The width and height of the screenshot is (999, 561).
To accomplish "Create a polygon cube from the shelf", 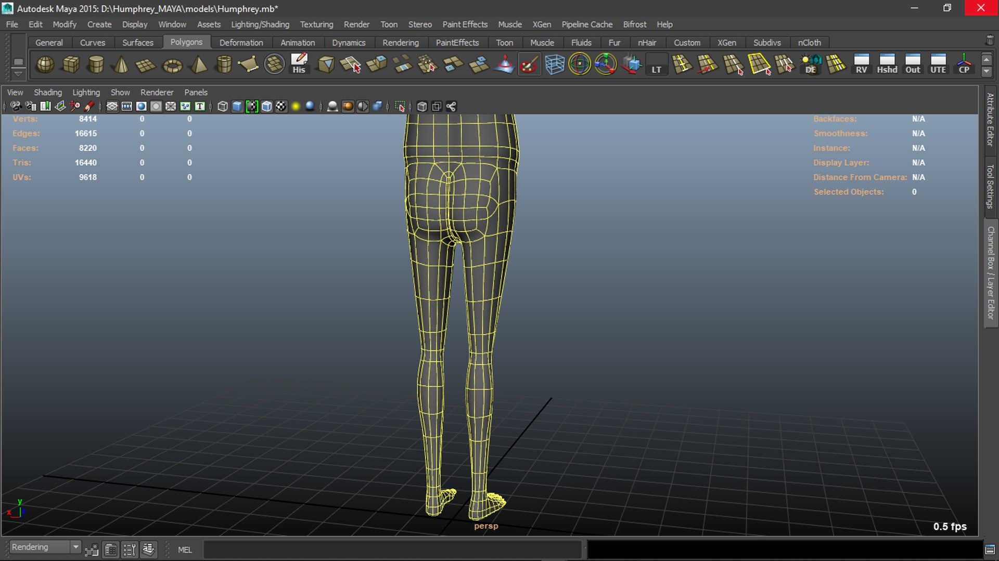I will [71, 64].
